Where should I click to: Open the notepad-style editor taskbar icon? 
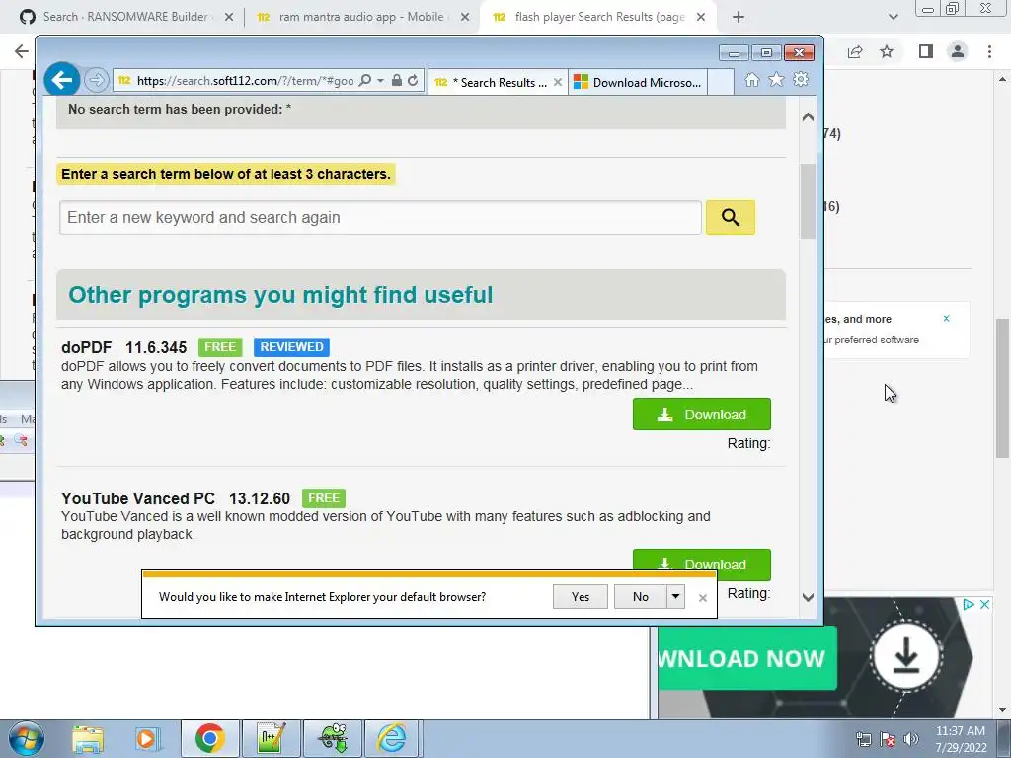tap(271, 738)
